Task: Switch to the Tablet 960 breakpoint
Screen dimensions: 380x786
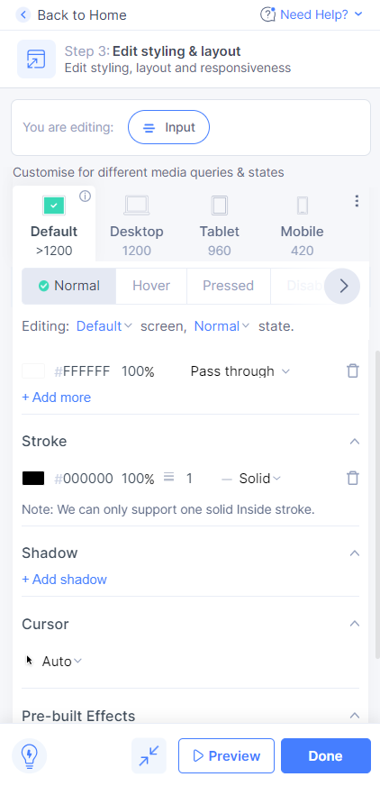Action: pos(220,226)
